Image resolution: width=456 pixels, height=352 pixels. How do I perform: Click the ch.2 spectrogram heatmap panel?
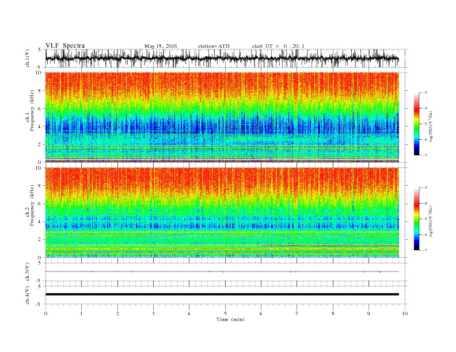point(222,212)
